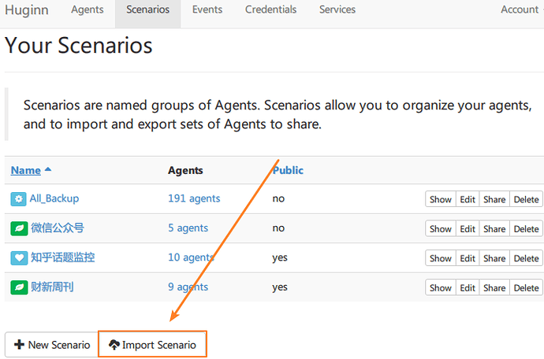Go to the Credentials navigation tab

click(270, 10)
